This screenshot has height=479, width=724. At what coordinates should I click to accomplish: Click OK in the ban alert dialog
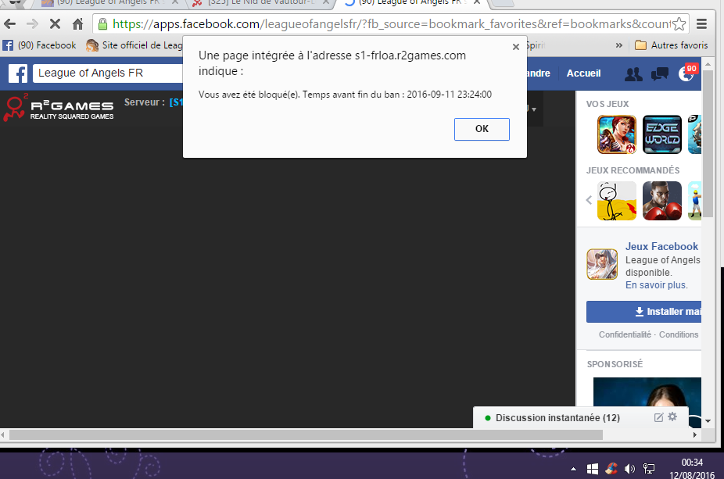click(x=482, y=130)
